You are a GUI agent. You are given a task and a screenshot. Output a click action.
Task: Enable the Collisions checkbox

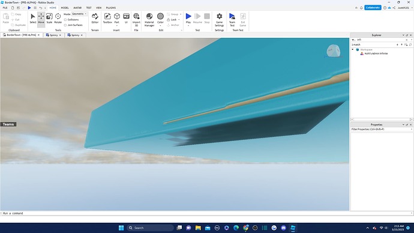coord(65,20)
